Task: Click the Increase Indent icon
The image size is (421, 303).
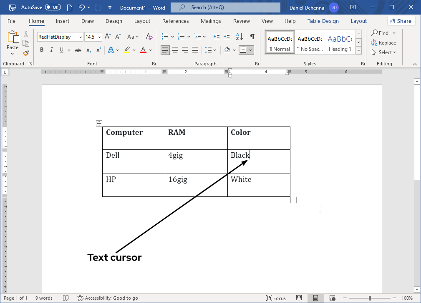Action: click(x=227, y=37)
